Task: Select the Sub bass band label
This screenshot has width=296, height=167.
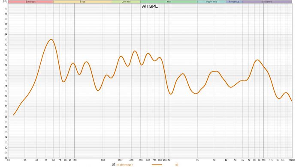Action: [x=31, y=2]
